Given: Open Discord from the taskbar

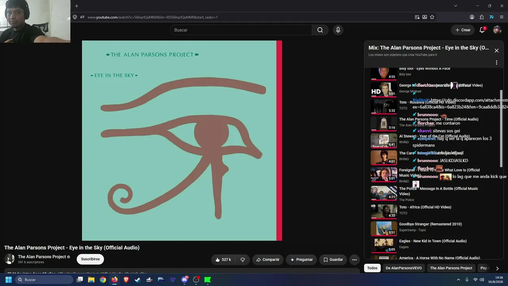Looking at the screenshot, I should click(x=184, y=280).
